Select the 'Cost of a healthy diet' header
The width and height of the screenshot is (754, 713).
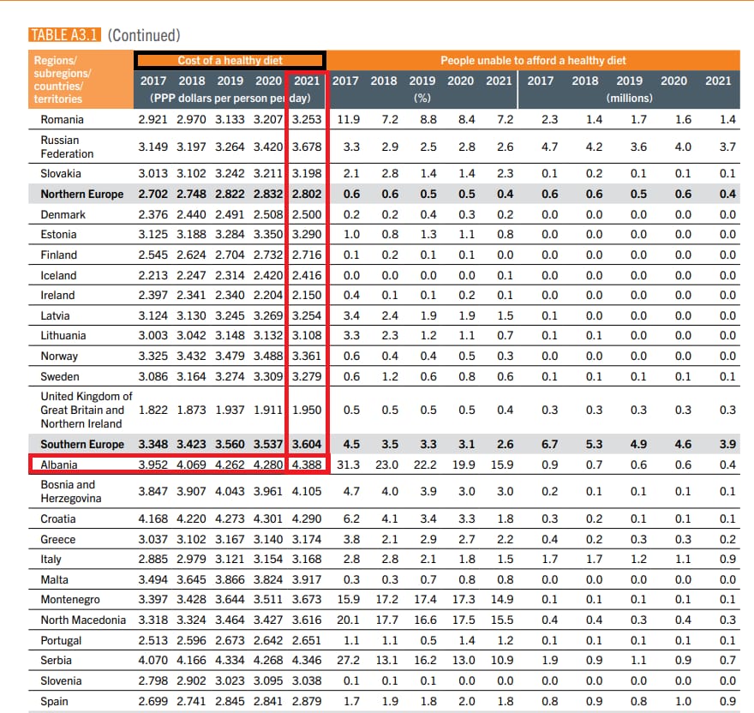click(230, 61)
